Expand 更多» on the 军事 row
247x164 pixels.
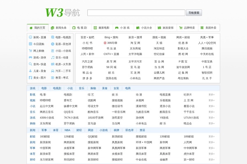click(x=212, y=148)
